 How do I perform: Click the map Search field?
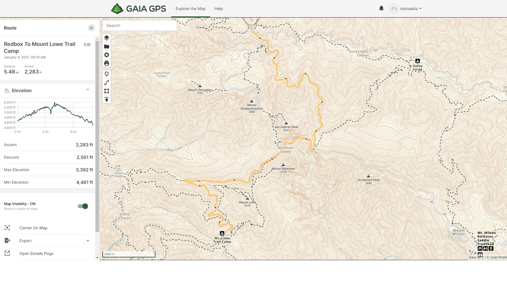pos(140,26)
